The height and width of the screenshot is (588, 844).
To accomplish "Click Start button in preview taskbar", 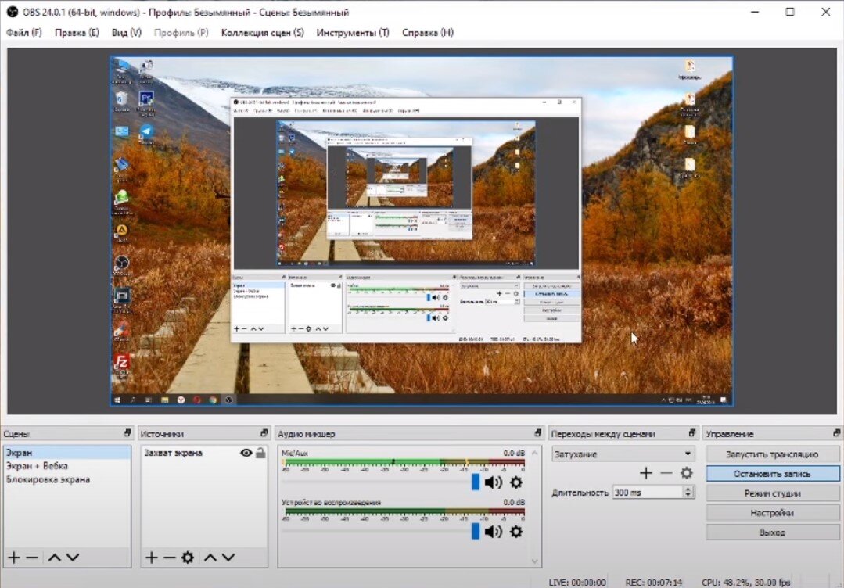I will tap(117, 400).
